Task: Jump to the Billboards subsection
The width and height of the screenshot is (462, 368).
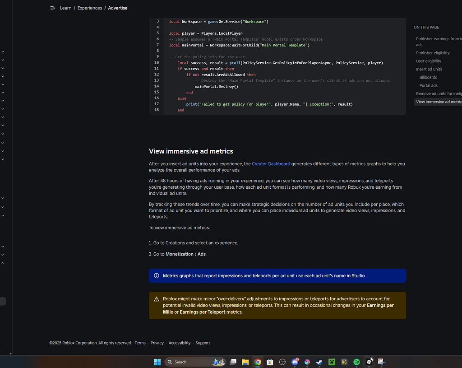Action: tap(428, 77)
